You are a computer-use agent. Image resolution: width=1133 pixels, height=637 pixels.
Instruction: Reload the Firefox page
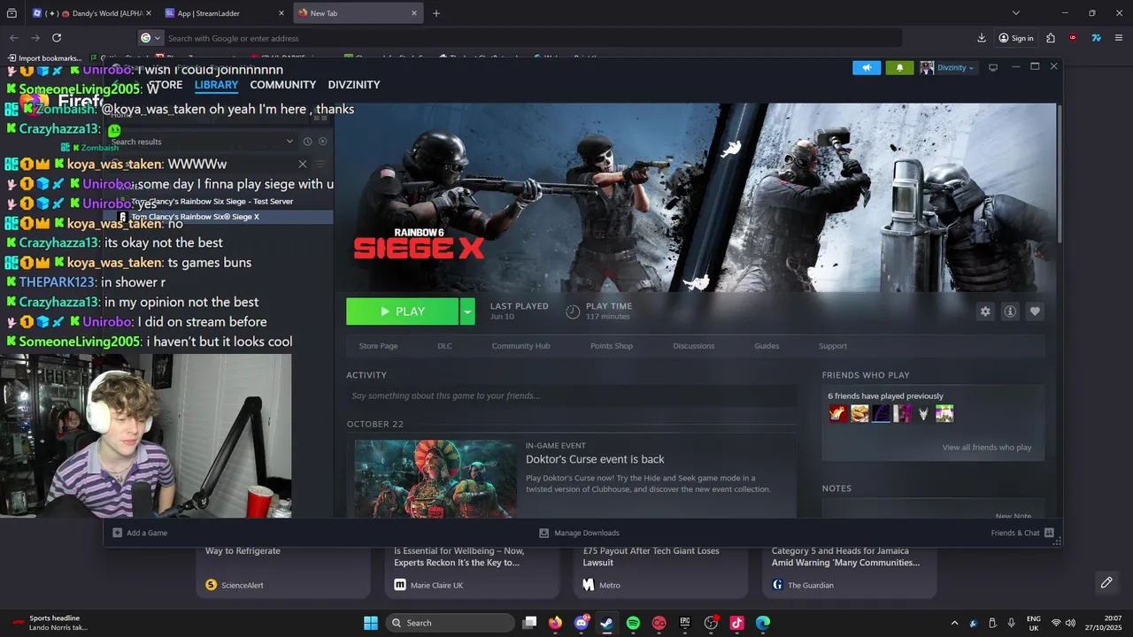(x=57, y=38)
